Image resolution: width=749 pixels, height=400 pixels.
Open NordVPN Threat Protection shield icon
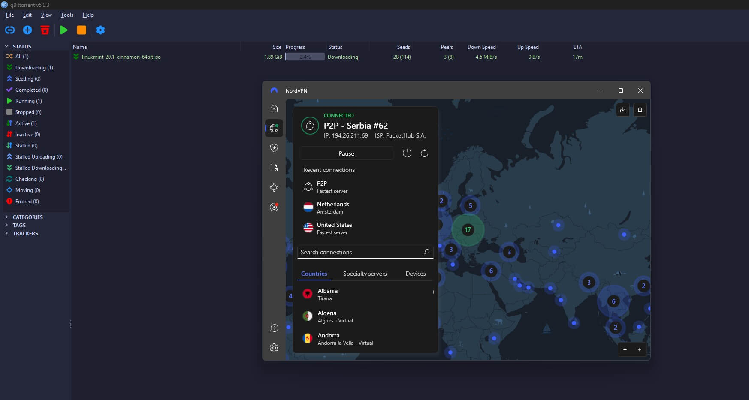click(x=274, y=148)
